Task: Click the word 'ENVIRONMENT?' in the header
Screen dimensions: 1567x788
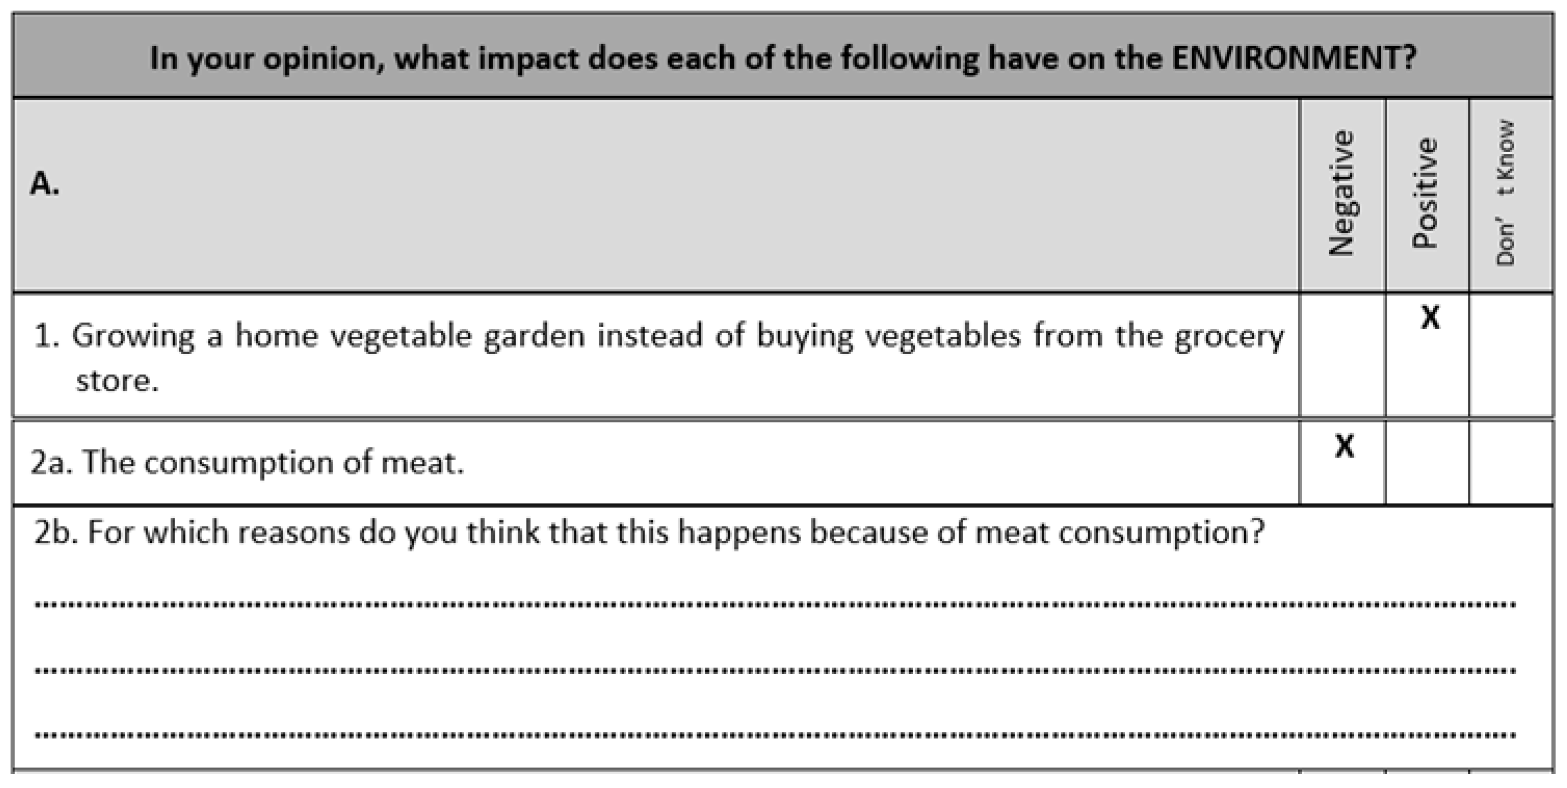Action: (x=1294, y=58)
